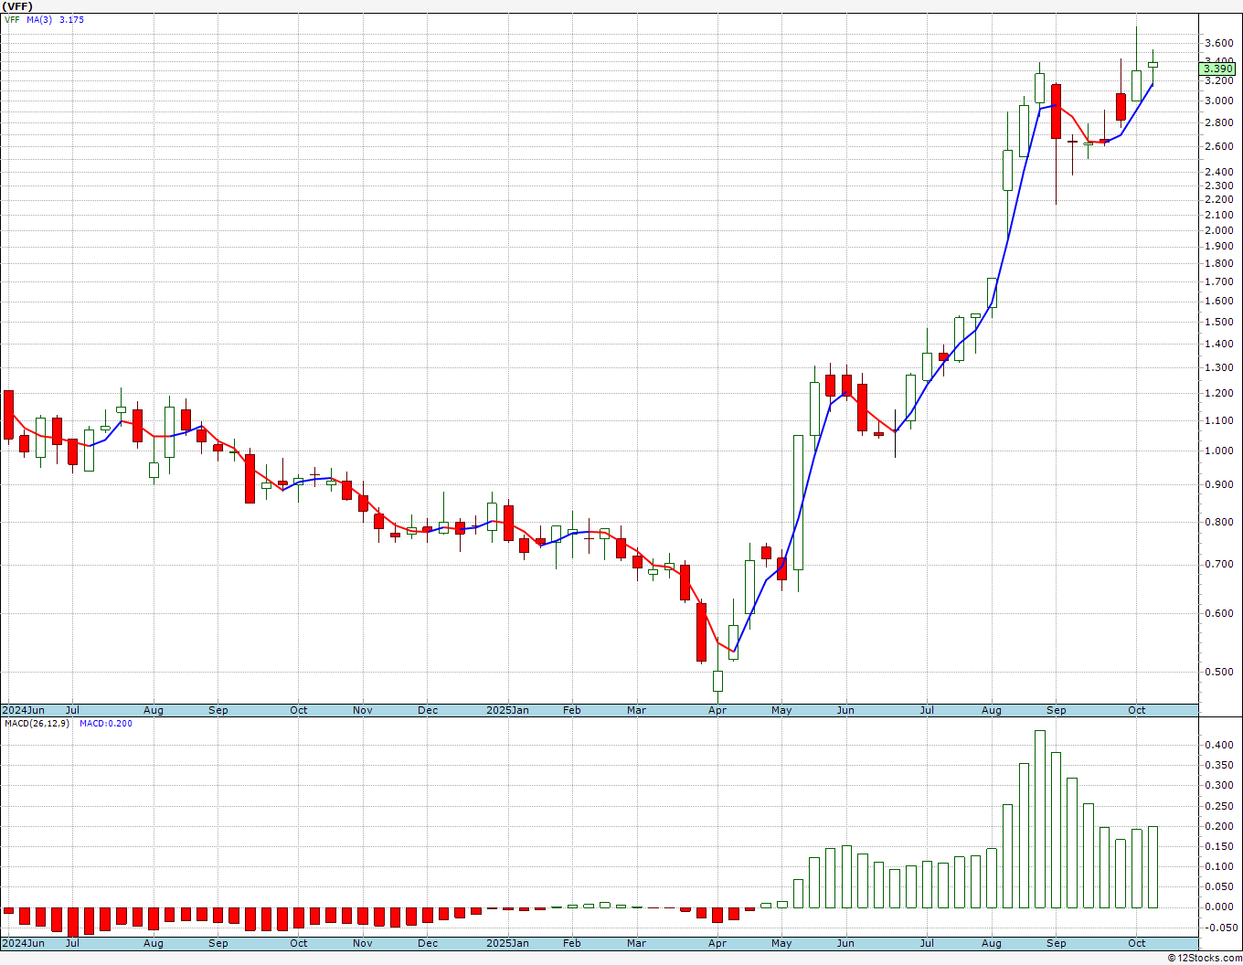The width and height of the screenshot is (1243, 965).
Task: Click the 2.600 price axis label
Action: click(1218, 147)
